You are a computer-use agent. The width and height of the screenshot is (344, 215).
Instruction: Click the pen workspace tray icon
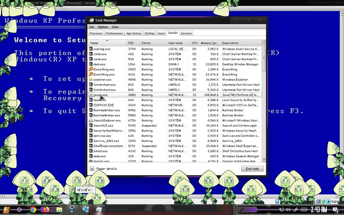click(x=296, y=210)
